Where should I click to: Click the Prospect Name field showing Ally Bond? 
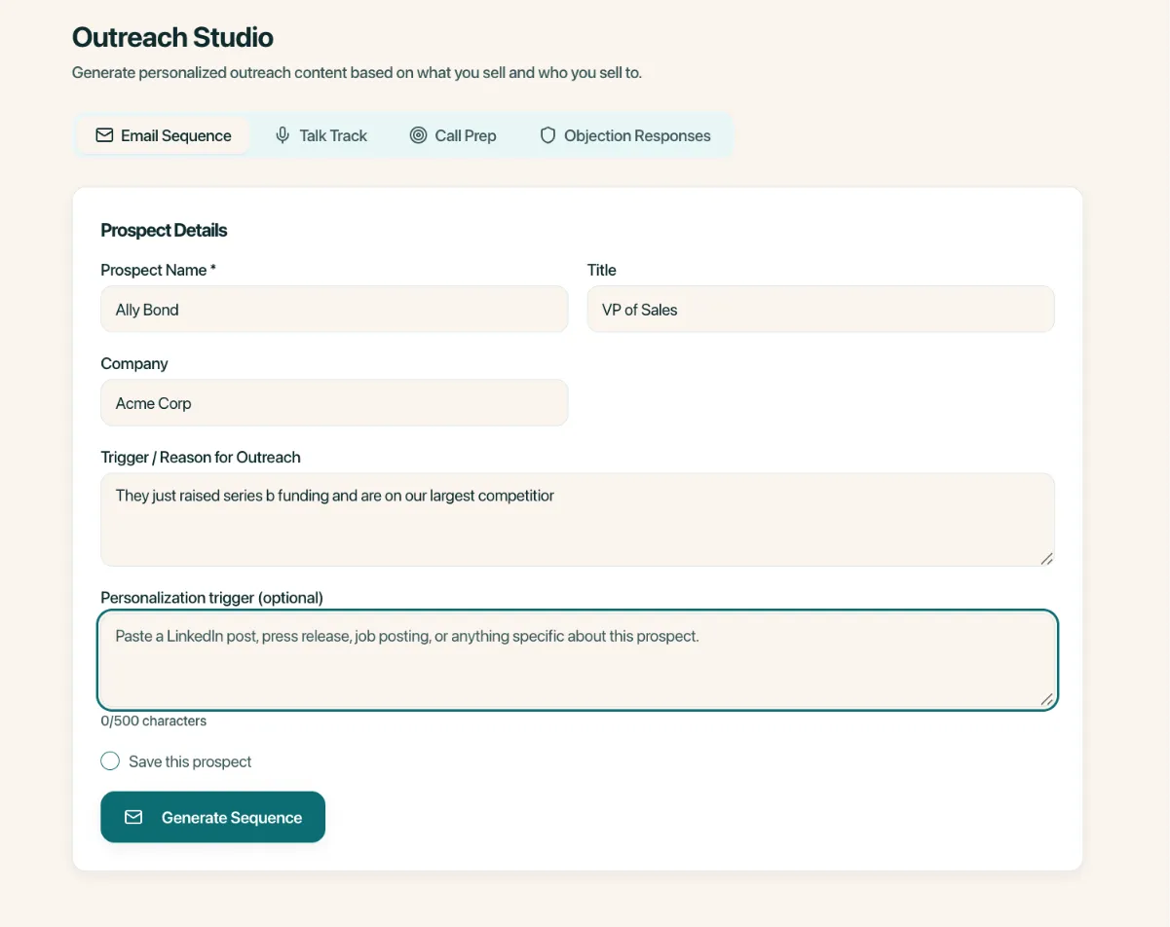point(334,309)
